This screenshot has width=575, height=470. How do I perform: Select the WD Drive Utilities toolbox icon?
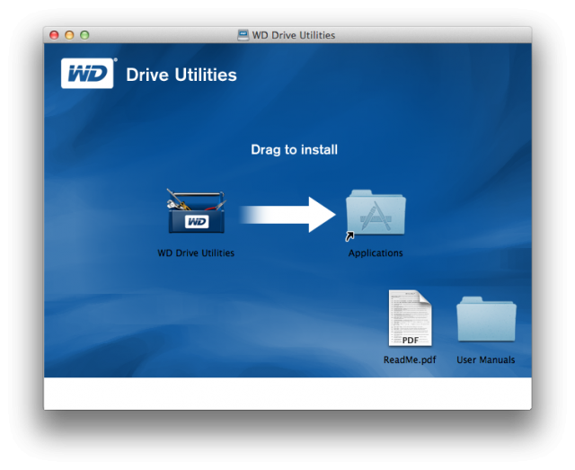coord(197,211)
